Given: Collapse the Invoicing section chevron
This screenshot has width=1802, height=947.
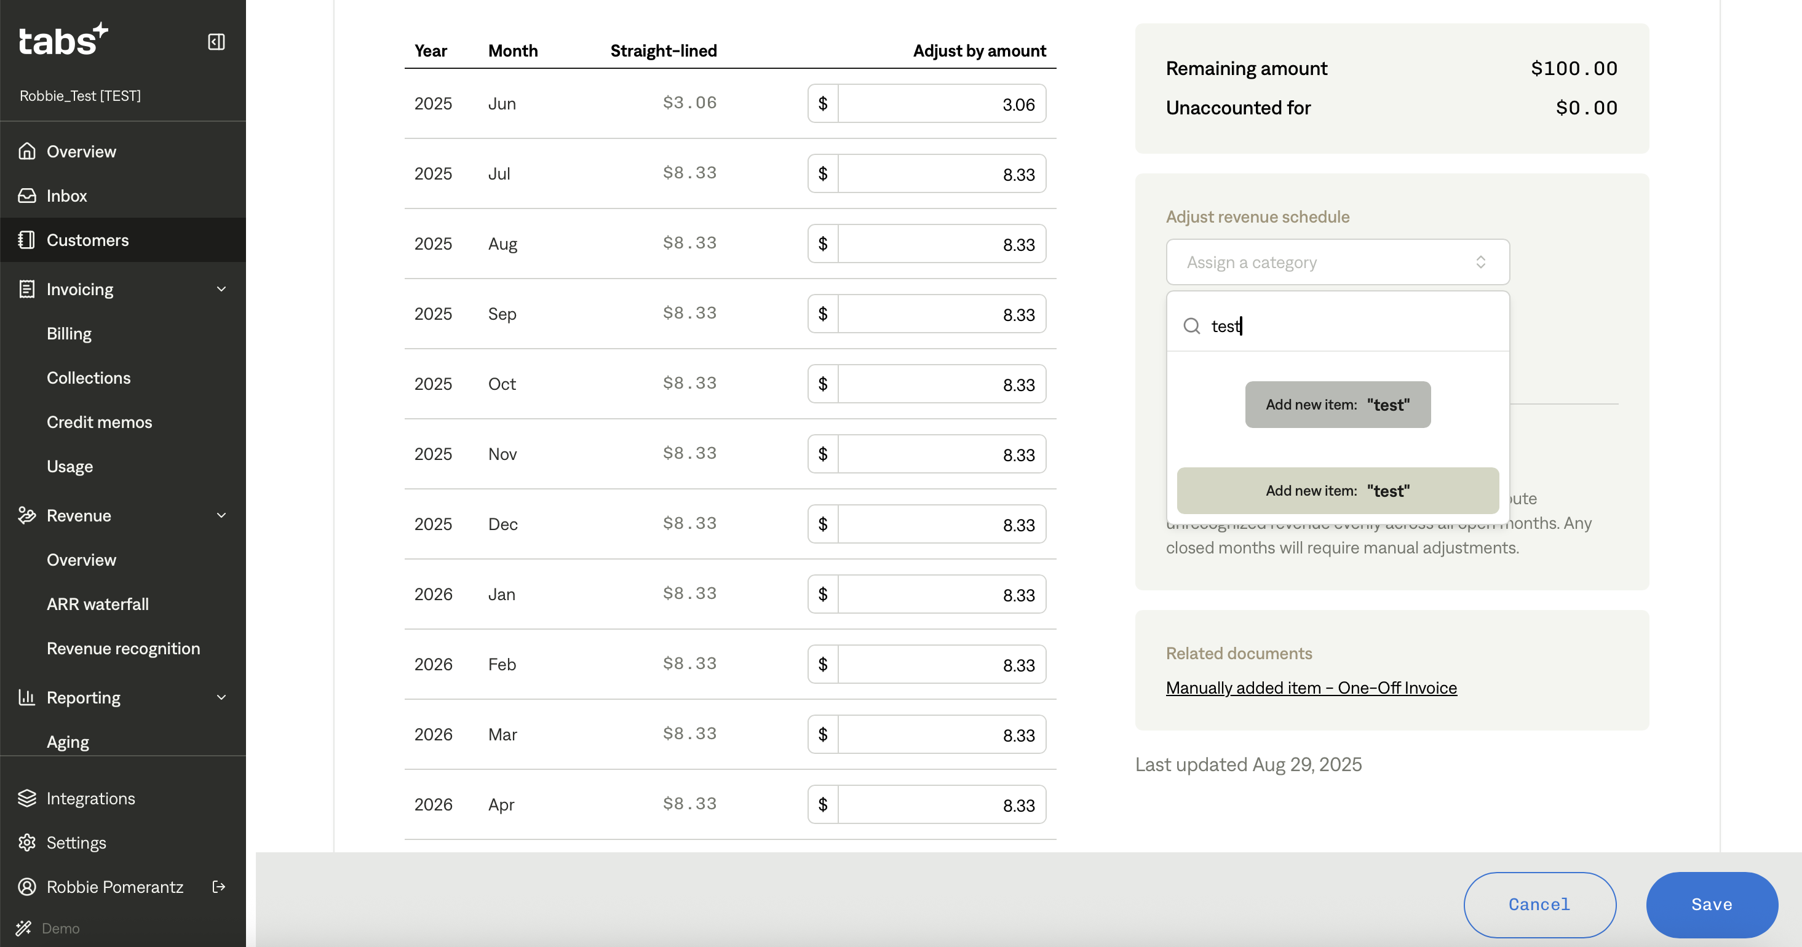Looking at the screenshot, I should coord(221,289).
